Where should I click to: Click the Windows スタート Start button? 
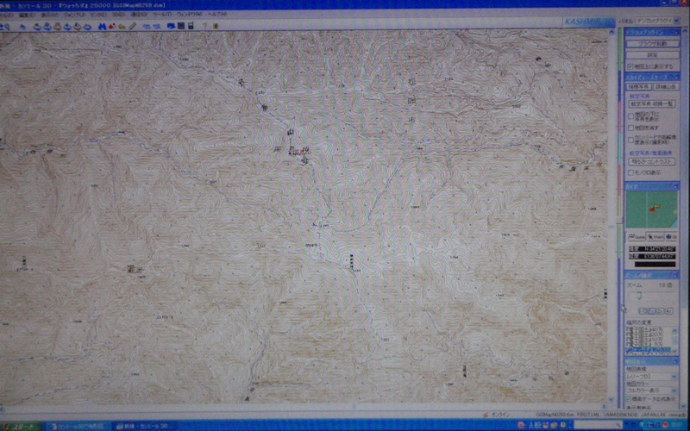pyautogui.click(x=20, y=426)
